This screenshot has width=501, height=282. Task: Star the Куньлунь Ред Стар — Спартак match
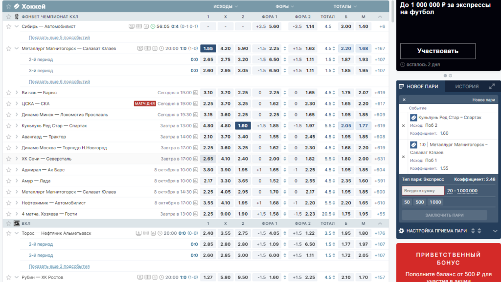(9, 125)
